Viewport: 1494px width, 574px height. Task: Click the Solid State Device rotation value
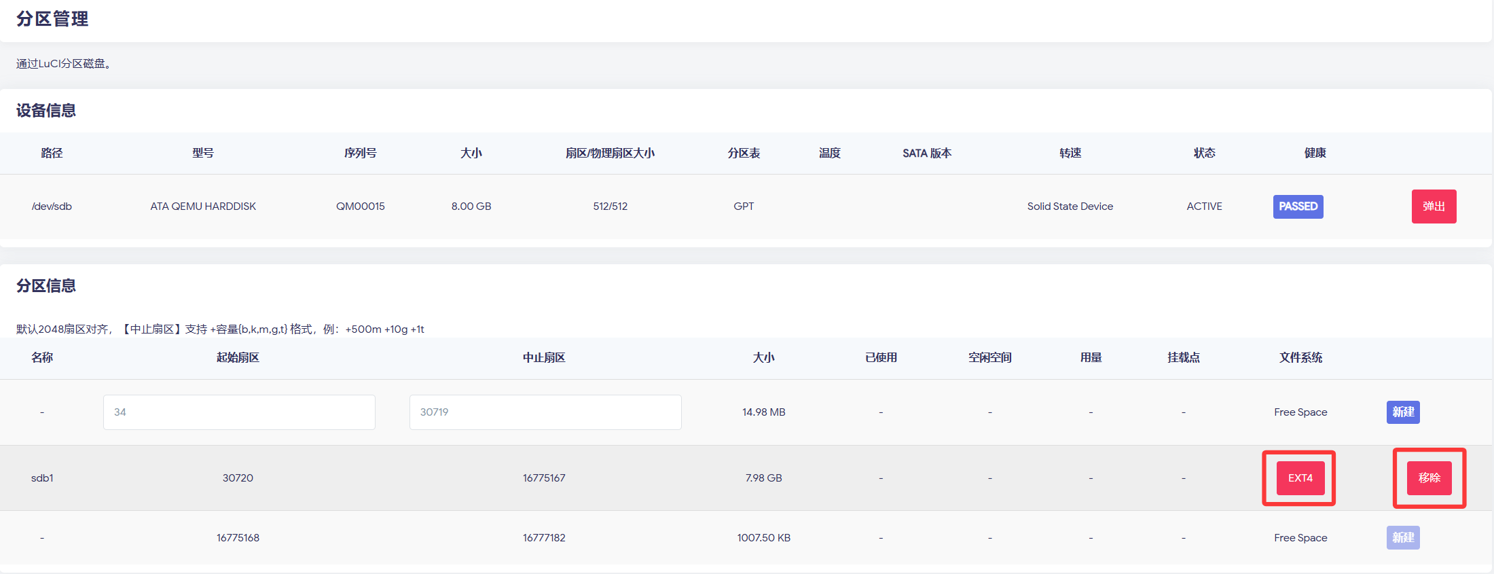(x=1070, y=207)
